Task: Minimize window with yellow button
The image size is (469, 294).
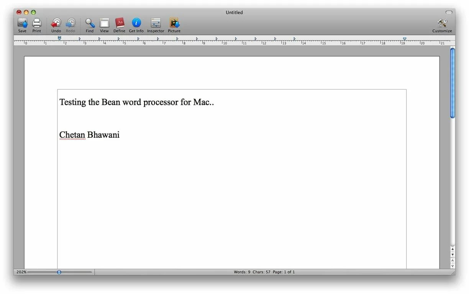Action: (26, 13)
